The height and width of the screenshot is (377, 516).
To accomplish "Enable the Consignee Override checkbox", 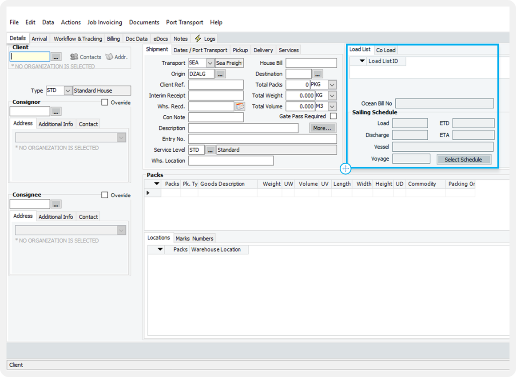I will coord(105,195).
